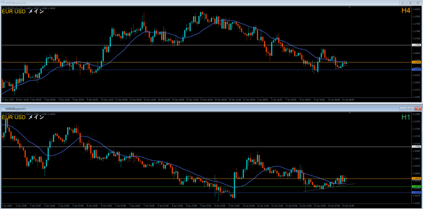
Task: Click the orange H4 timeframe label
Action: [x=405, y=12]
